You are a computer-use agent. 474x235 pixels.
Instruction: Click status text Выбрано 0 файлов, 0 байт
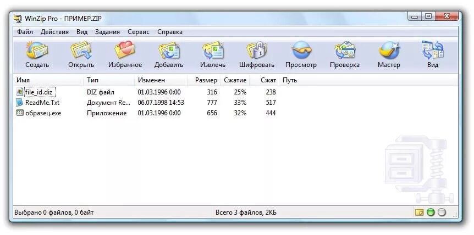[x=54, y=212]
